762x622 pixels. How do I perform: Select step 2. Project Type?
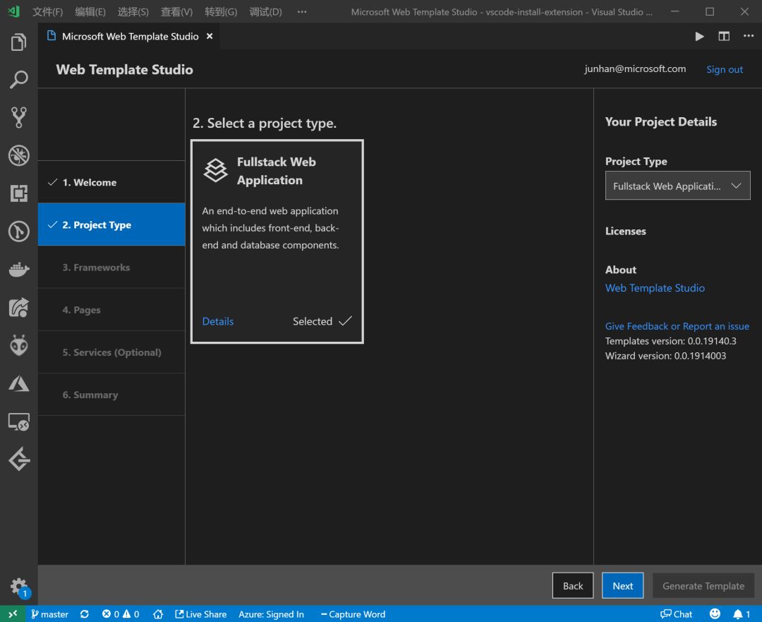111,225
